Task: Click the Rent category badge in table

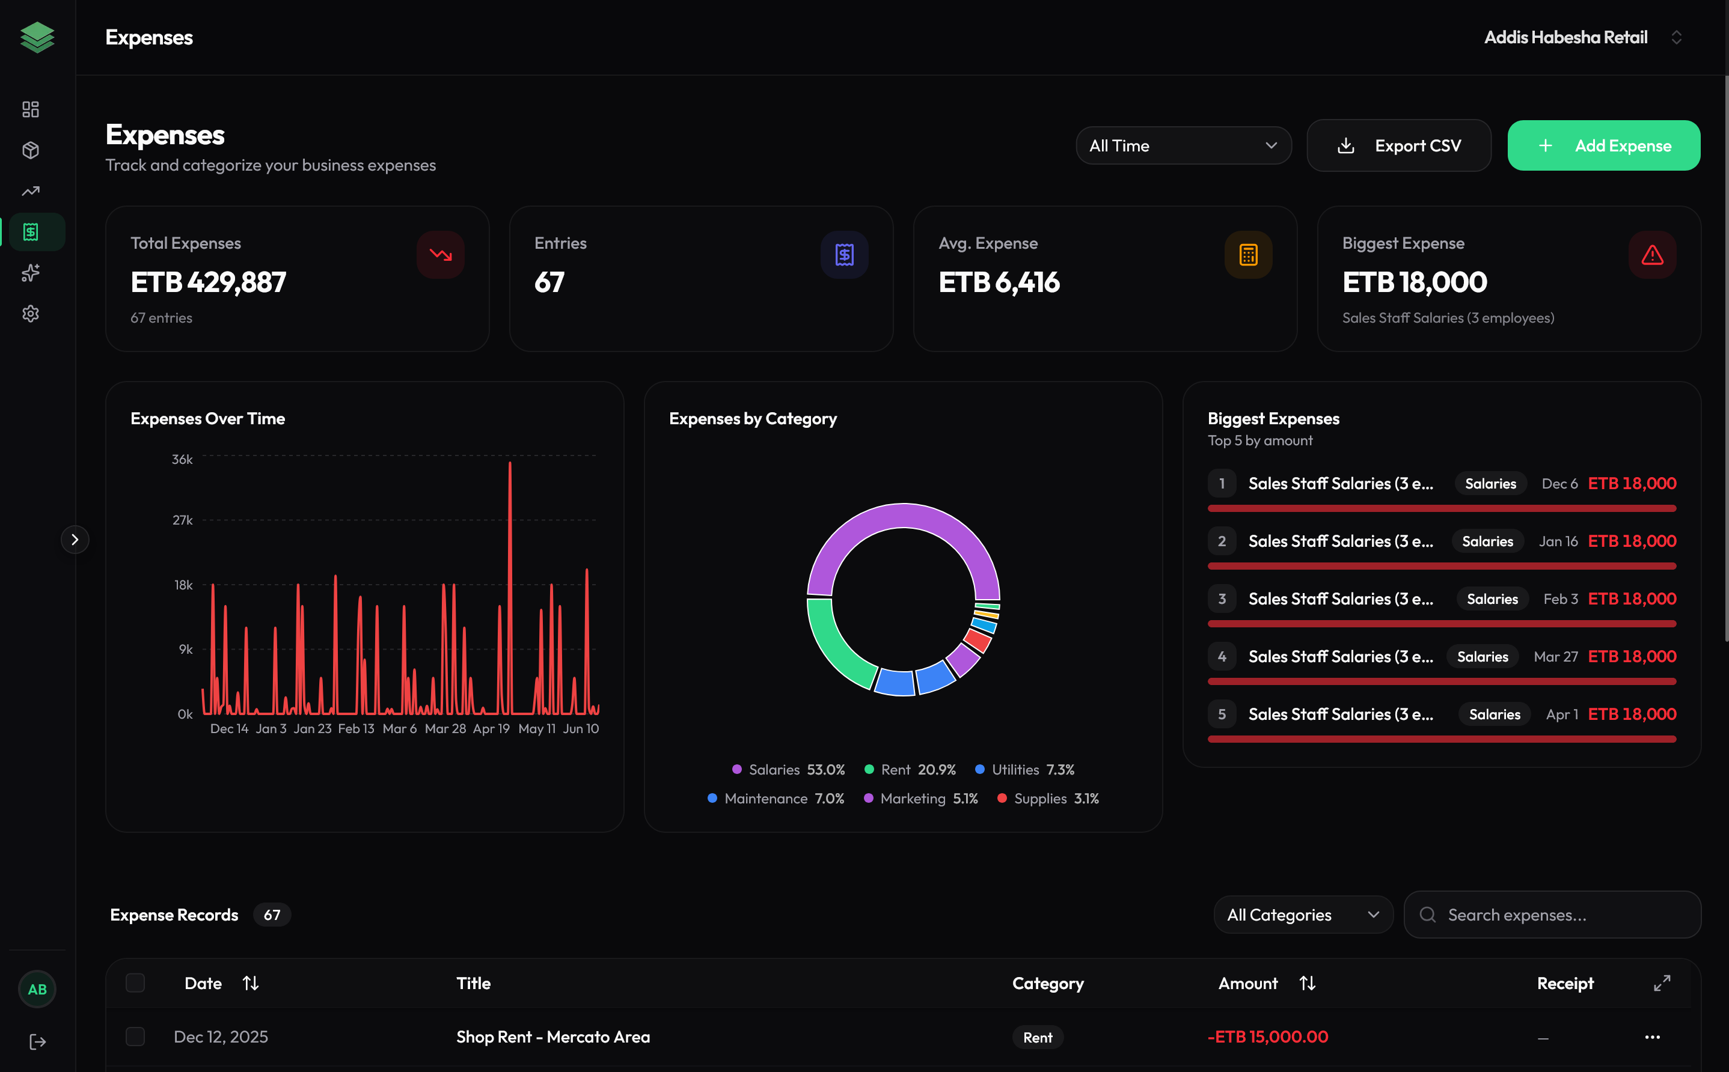Action: (x=1037, y=1037)
